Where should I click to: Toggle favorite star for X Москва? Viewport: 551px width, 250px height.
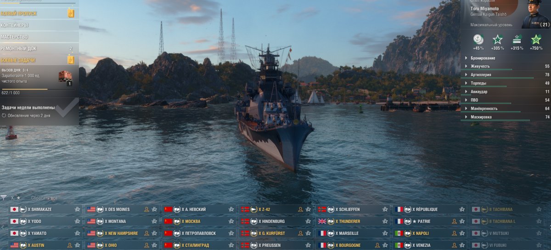coord(231,221)
